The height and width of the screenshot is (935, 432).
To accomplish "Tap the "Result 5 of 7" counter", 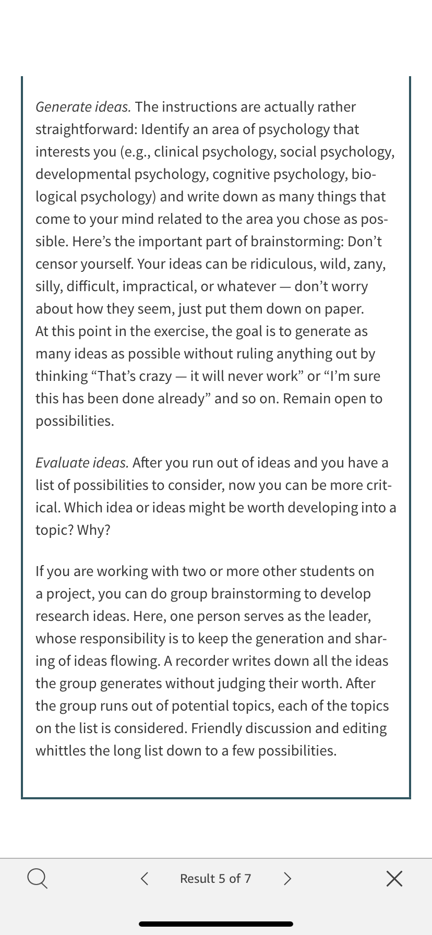I will point(215,879).
